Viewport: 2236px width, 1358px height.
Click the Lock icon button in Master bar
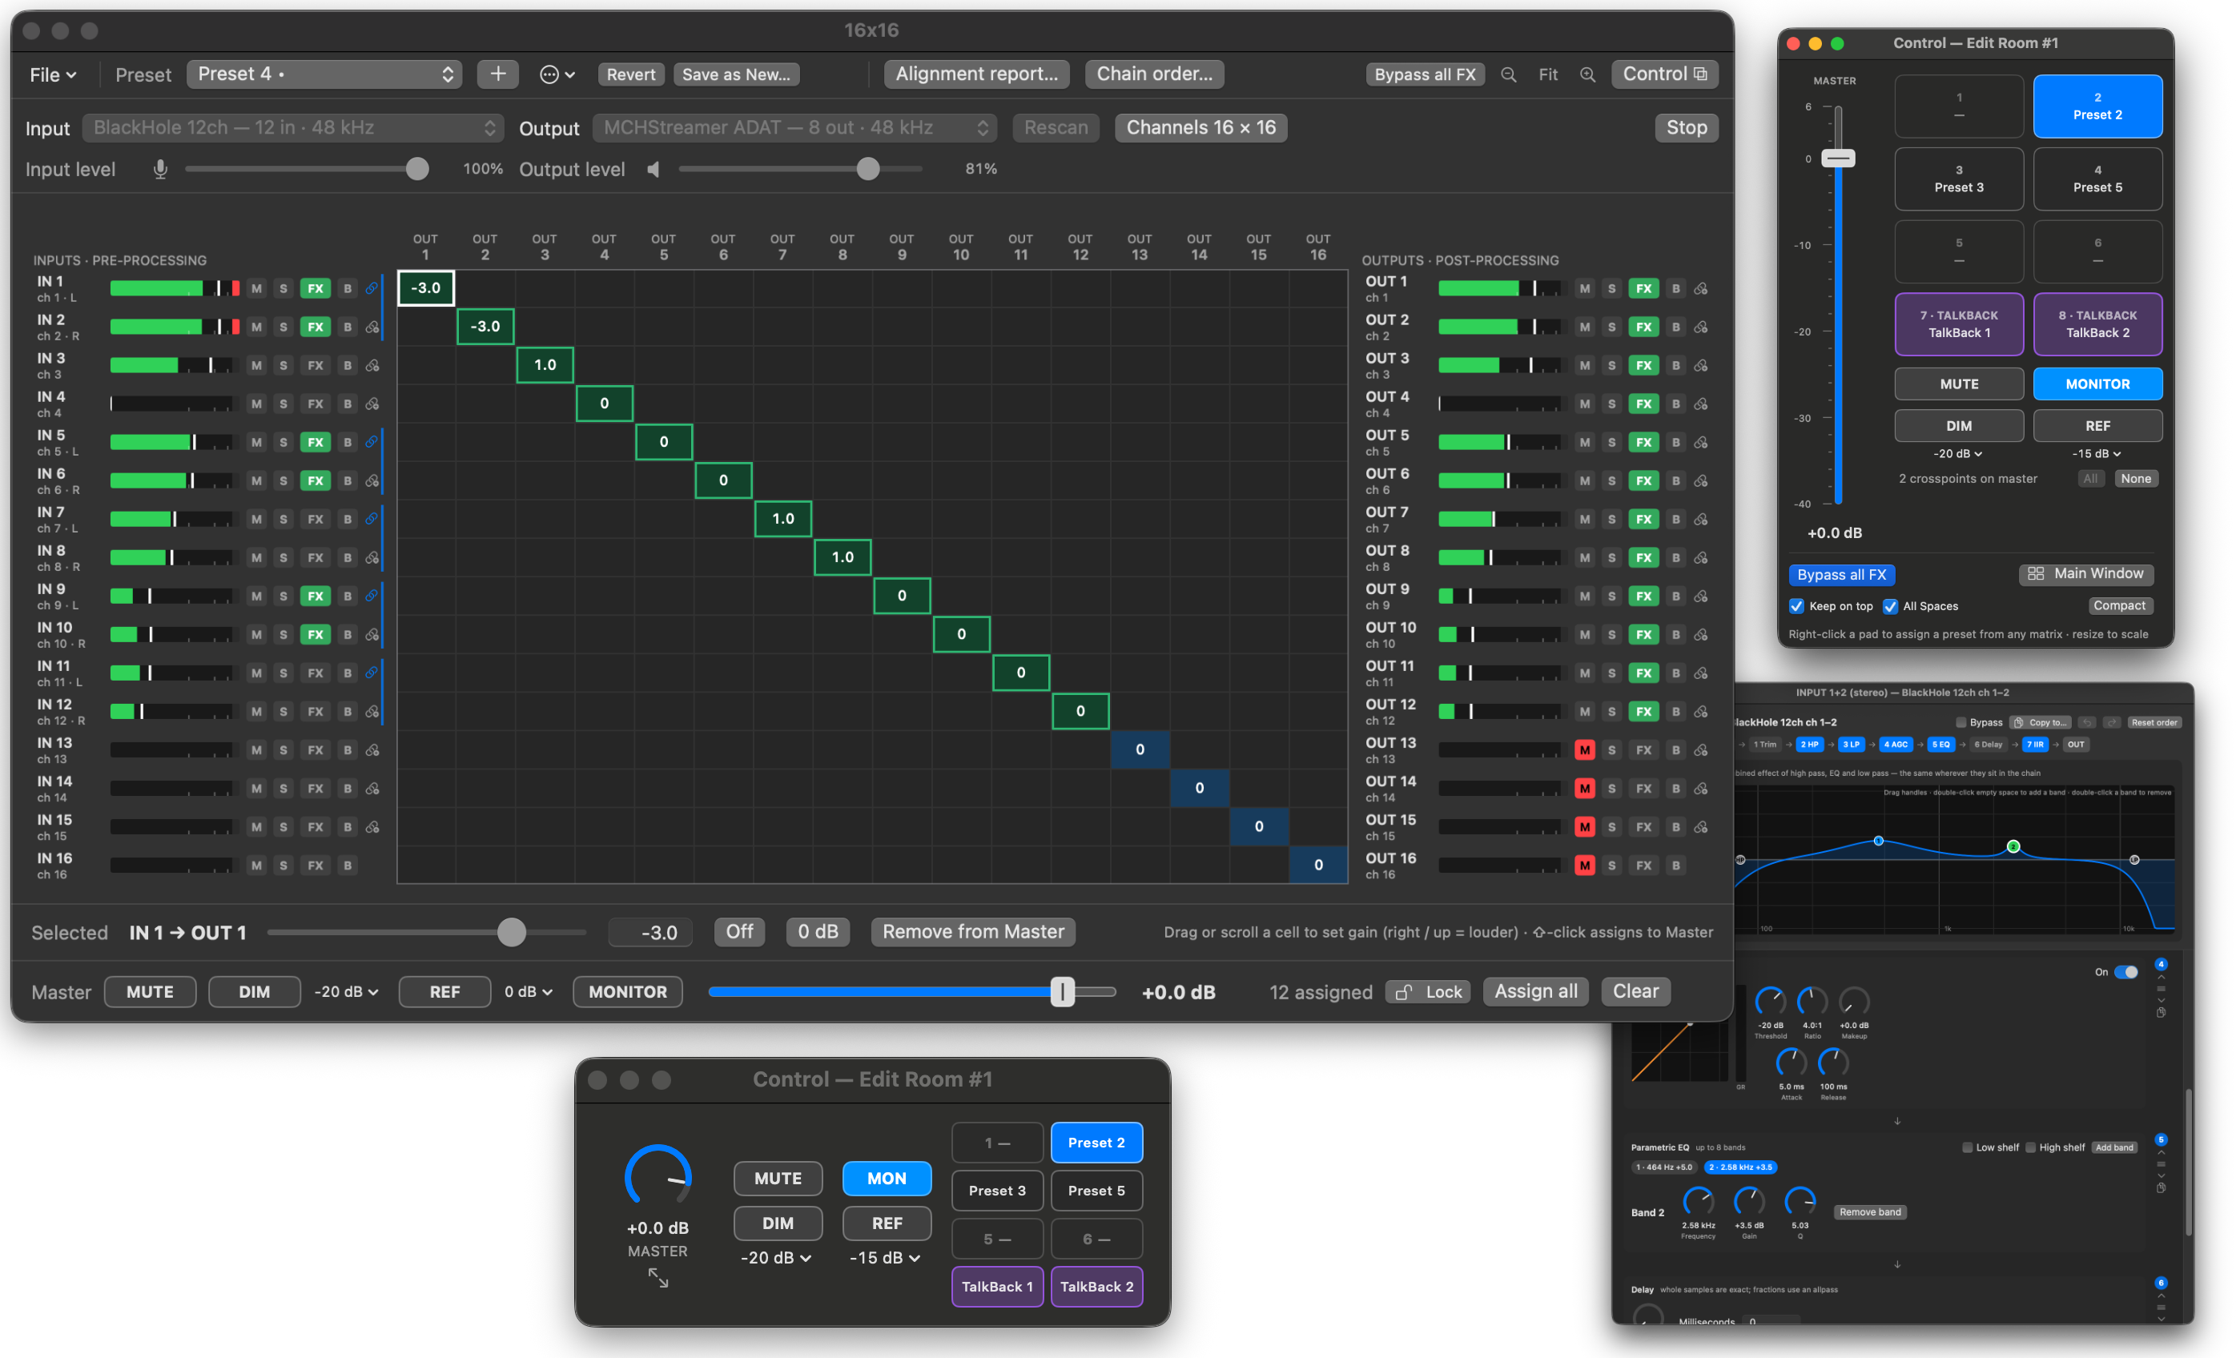[1427, 991]
